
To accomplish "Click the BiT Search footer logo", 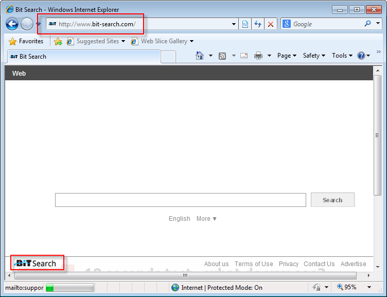I will click(x=36, y=264).
